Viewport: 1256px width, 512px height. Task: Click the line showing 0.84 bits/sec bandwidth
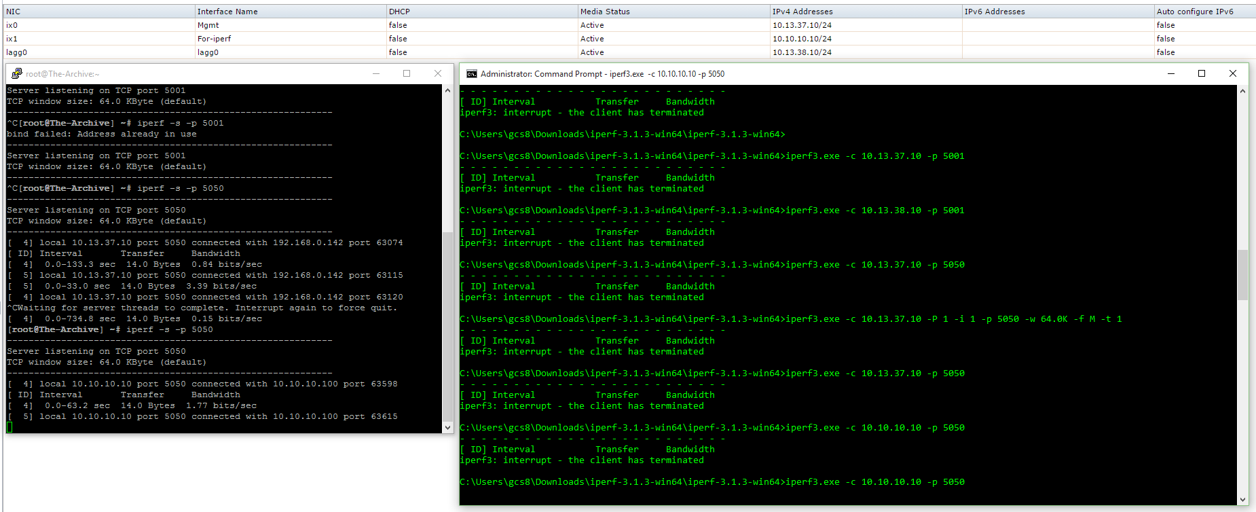pyautogui.click(x=134, y=264)
